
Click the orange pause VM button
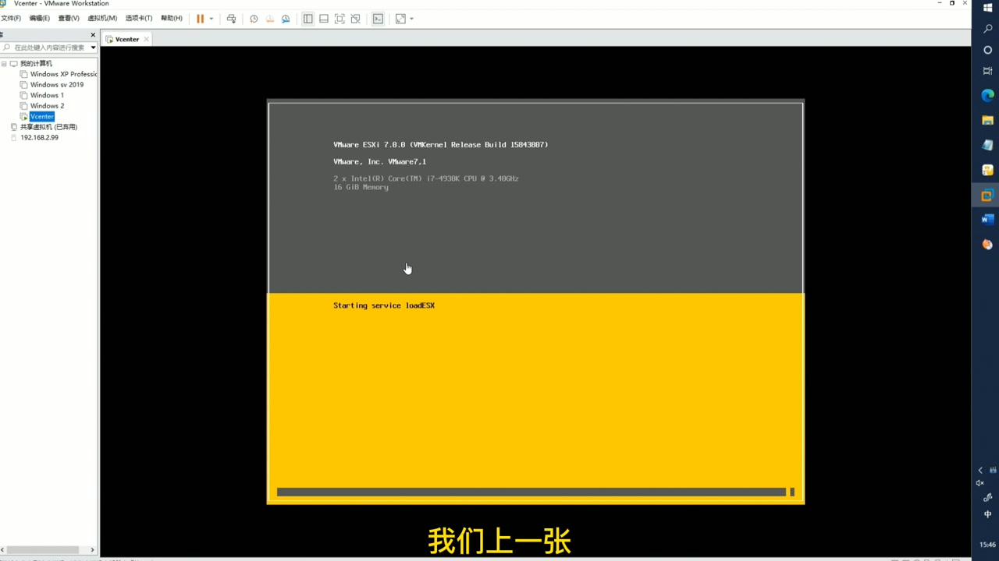(200, 19)
